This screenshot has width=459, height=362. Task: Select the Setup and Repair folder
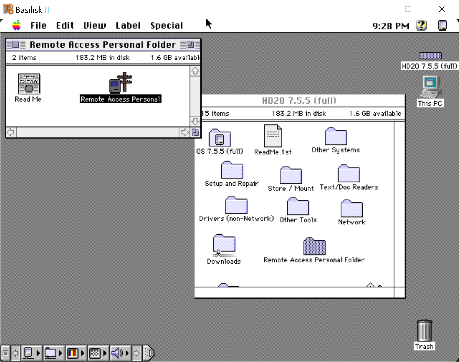click(x=232, y=170)
